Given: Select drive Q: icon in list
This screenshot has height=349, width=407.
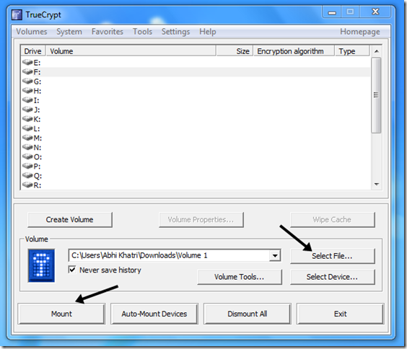Looking at the screenshot, I should [27, 175].
